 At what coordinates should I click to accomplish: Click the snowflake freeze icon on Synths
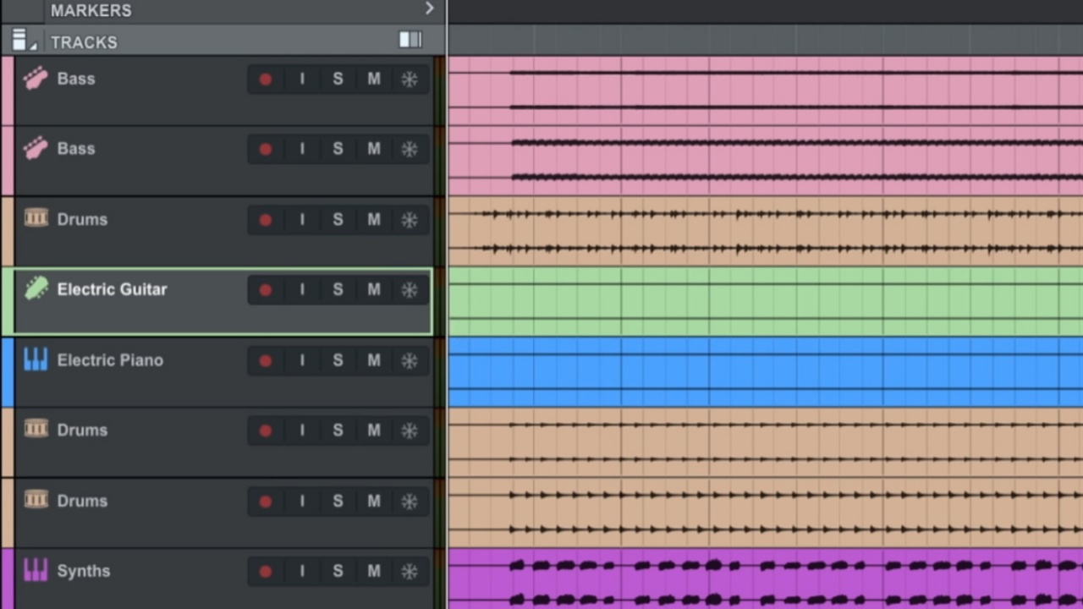point(410,572)
